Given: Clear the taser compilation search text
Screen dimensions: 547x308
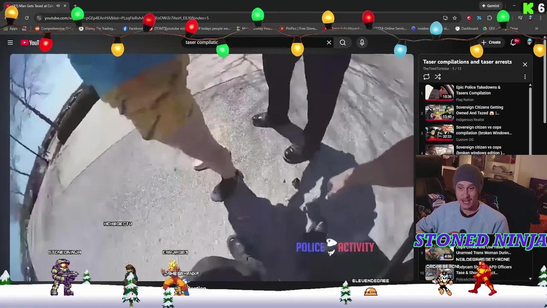Looking at the screenshot, I should tap(329, 42).
